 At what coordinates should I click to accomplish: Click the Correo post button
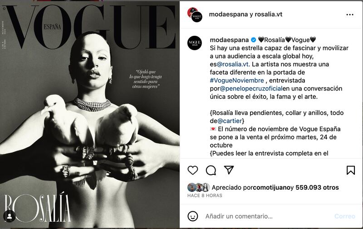click(x=345, y=216)
